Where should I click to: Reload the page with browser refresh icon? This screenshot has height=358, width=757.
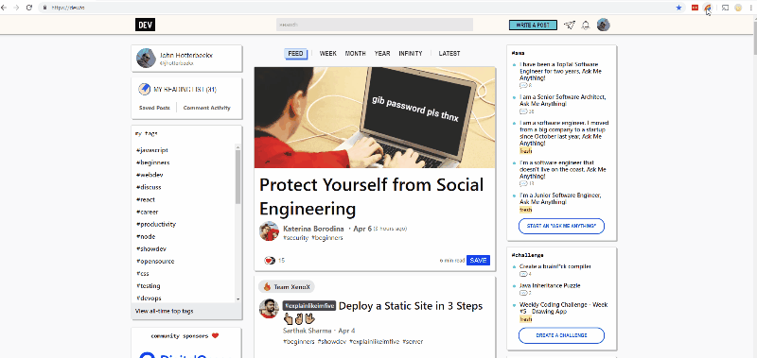point(29,8)
